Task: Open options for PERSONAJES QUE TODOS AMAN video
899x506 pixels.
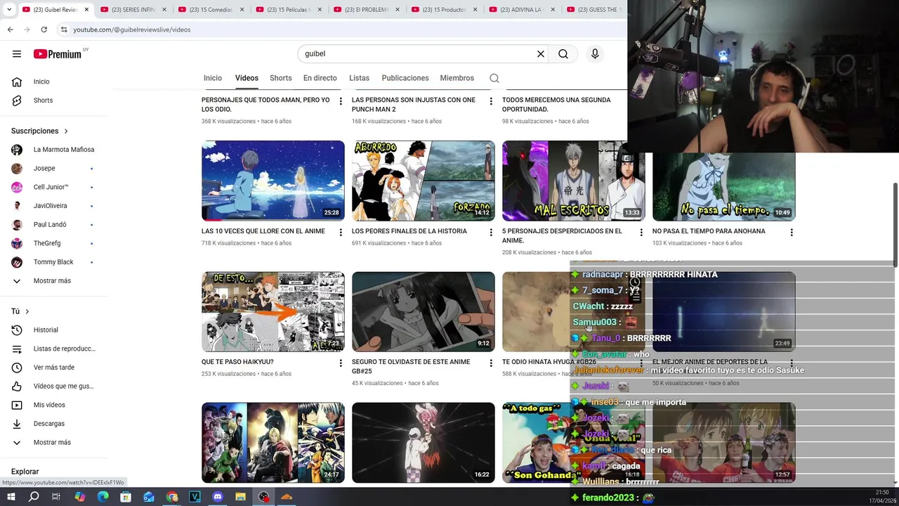Action: pos(341,102)
